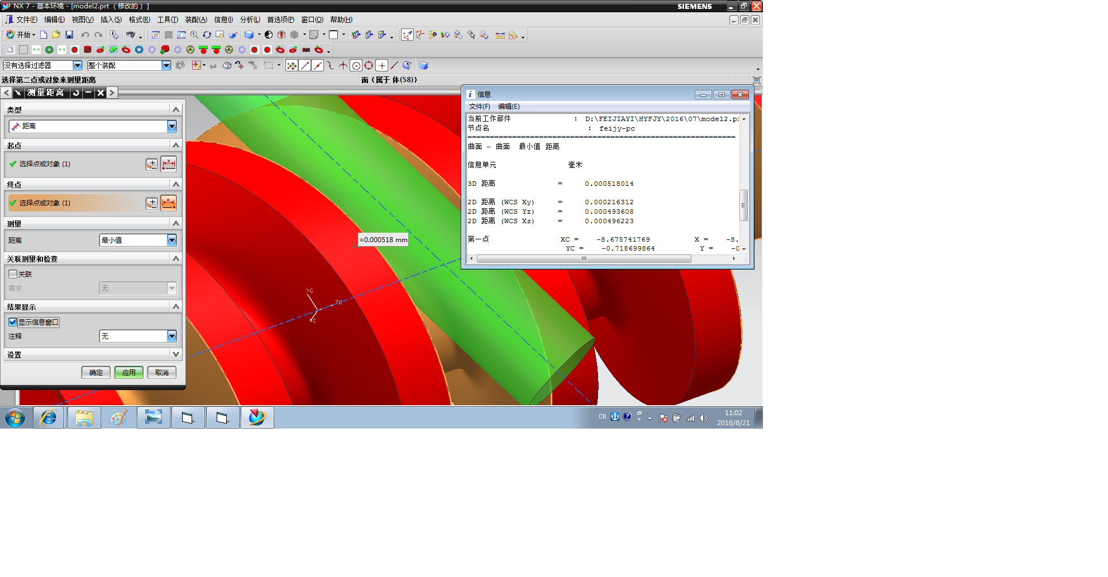Click the 0.000518 mm measurement label
The height and width of the screenshot is (577, 1108).
(x=383, y=240)
